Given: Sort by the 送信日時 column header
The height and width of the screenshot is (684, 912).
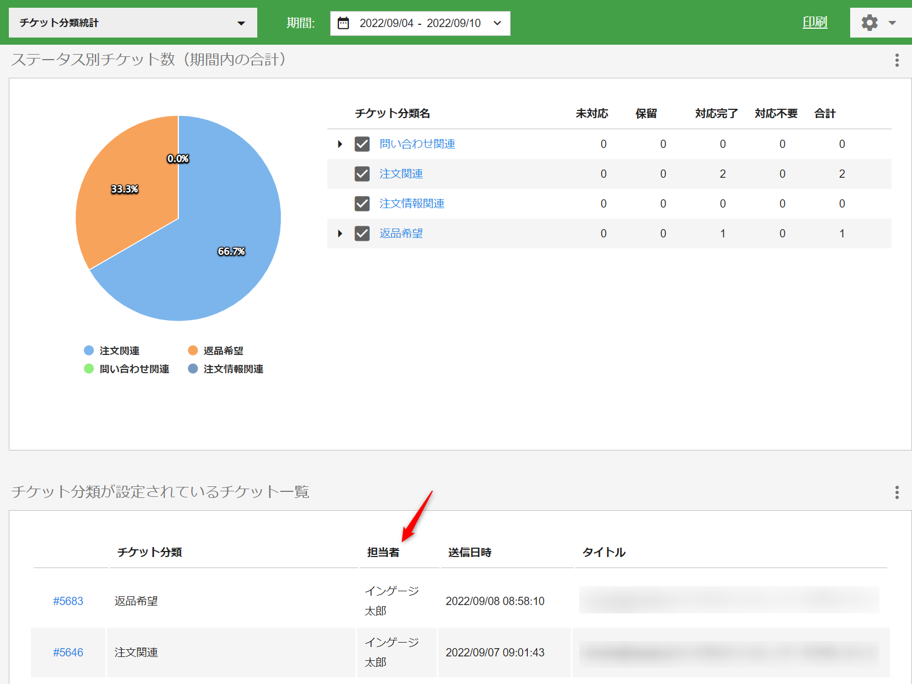Looking at the screenshot, I should pos(470,552).
